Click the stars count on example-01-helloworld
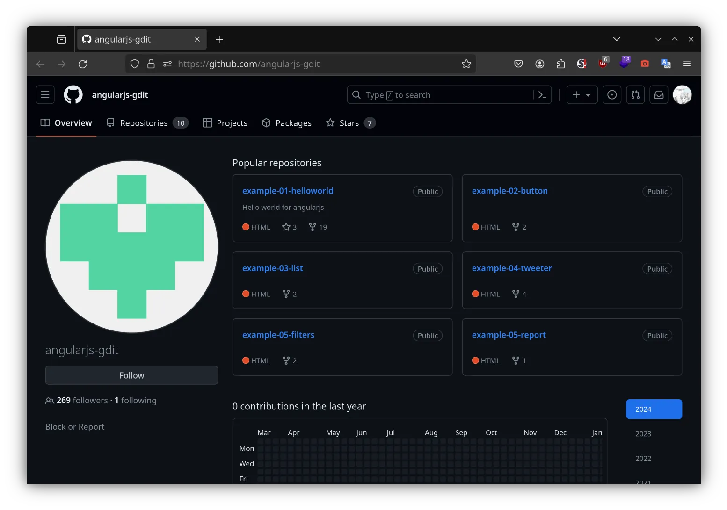The height and width of the screenshot is (510, 727). 289,227
